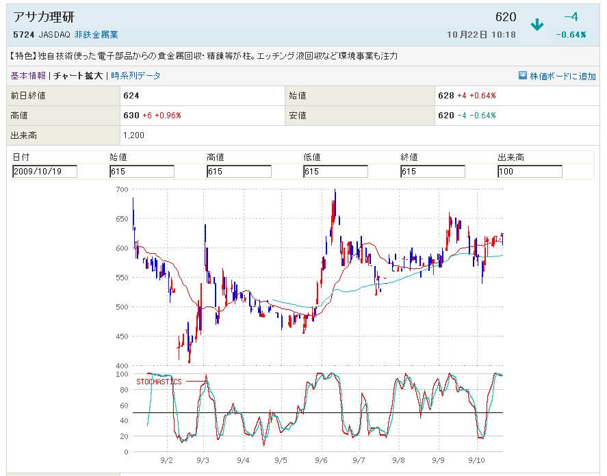Open the 非鉄金属業 industry link
Viewport: 607px width, 476px height.
(96, 34)
